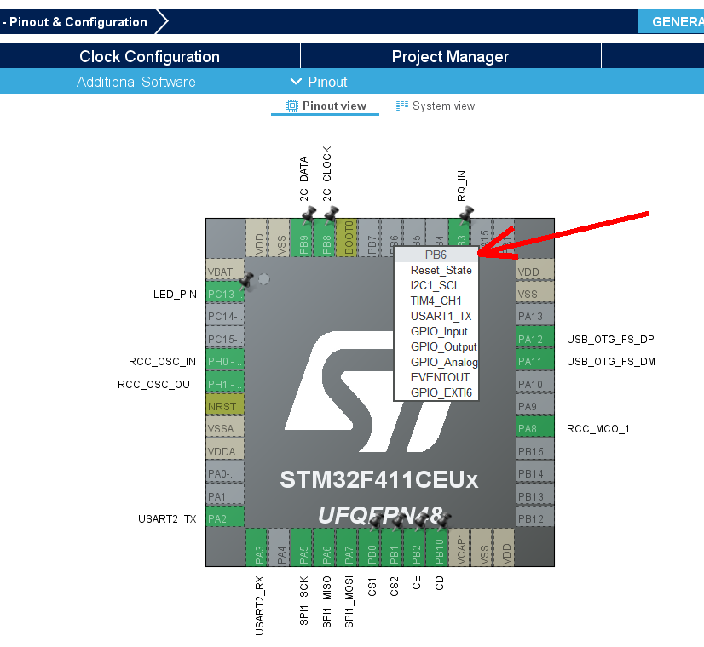This screenshot has height=647, width=704.
Task: Switch to Pinout view
Action: pos(326,106)
